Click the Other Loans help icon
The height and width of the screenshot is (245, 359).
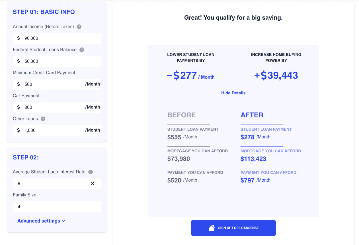[x=43, y=119]
